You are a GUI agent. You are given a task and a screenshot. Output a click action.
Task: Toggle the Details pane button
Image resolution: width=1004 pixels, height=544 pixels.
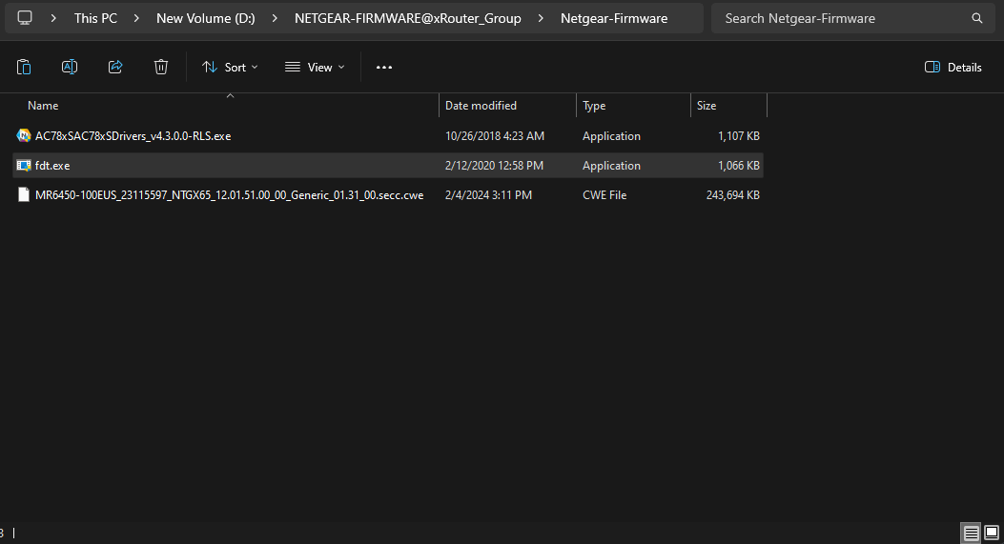pyautogui.click(x=953, y=68)
